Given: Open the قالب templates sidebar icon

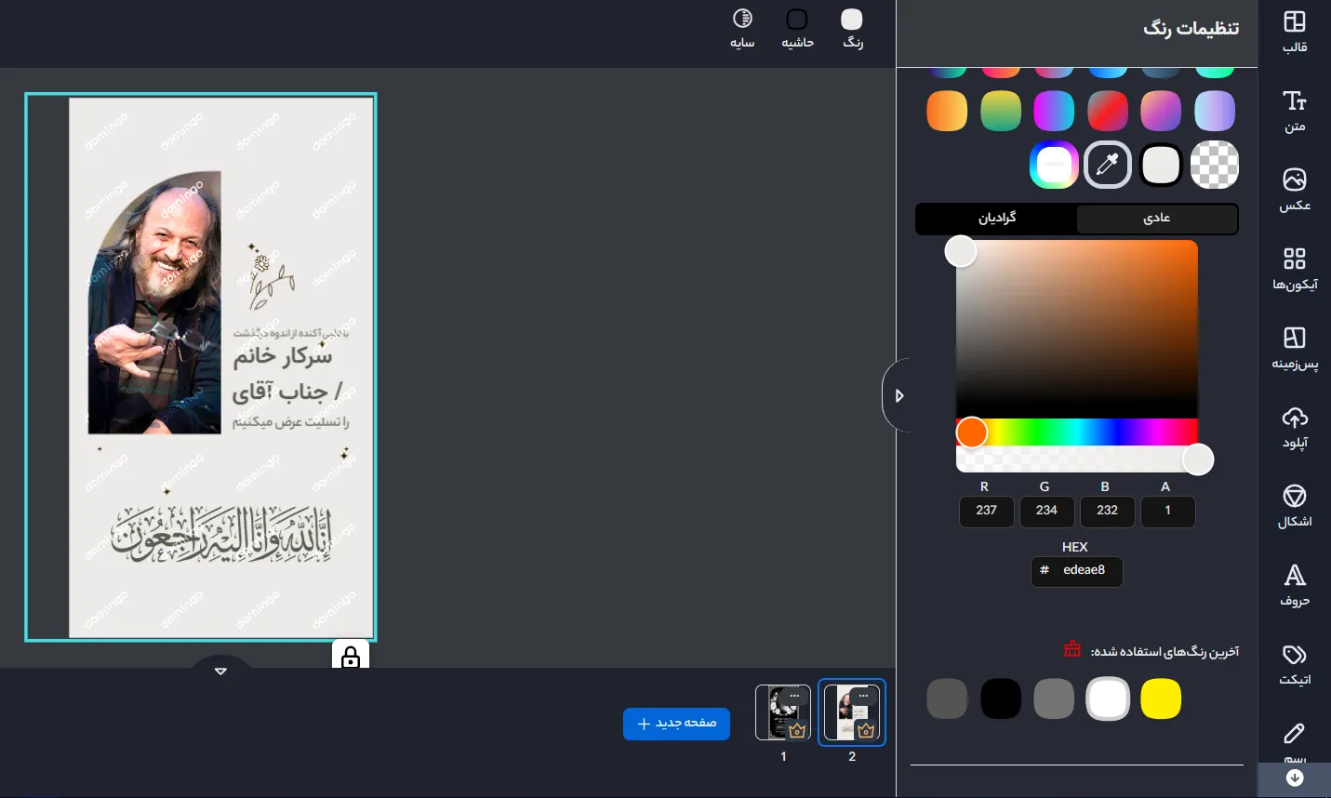Looking at the screenshot, I should pyautogui.click(x=1295, y=32).
